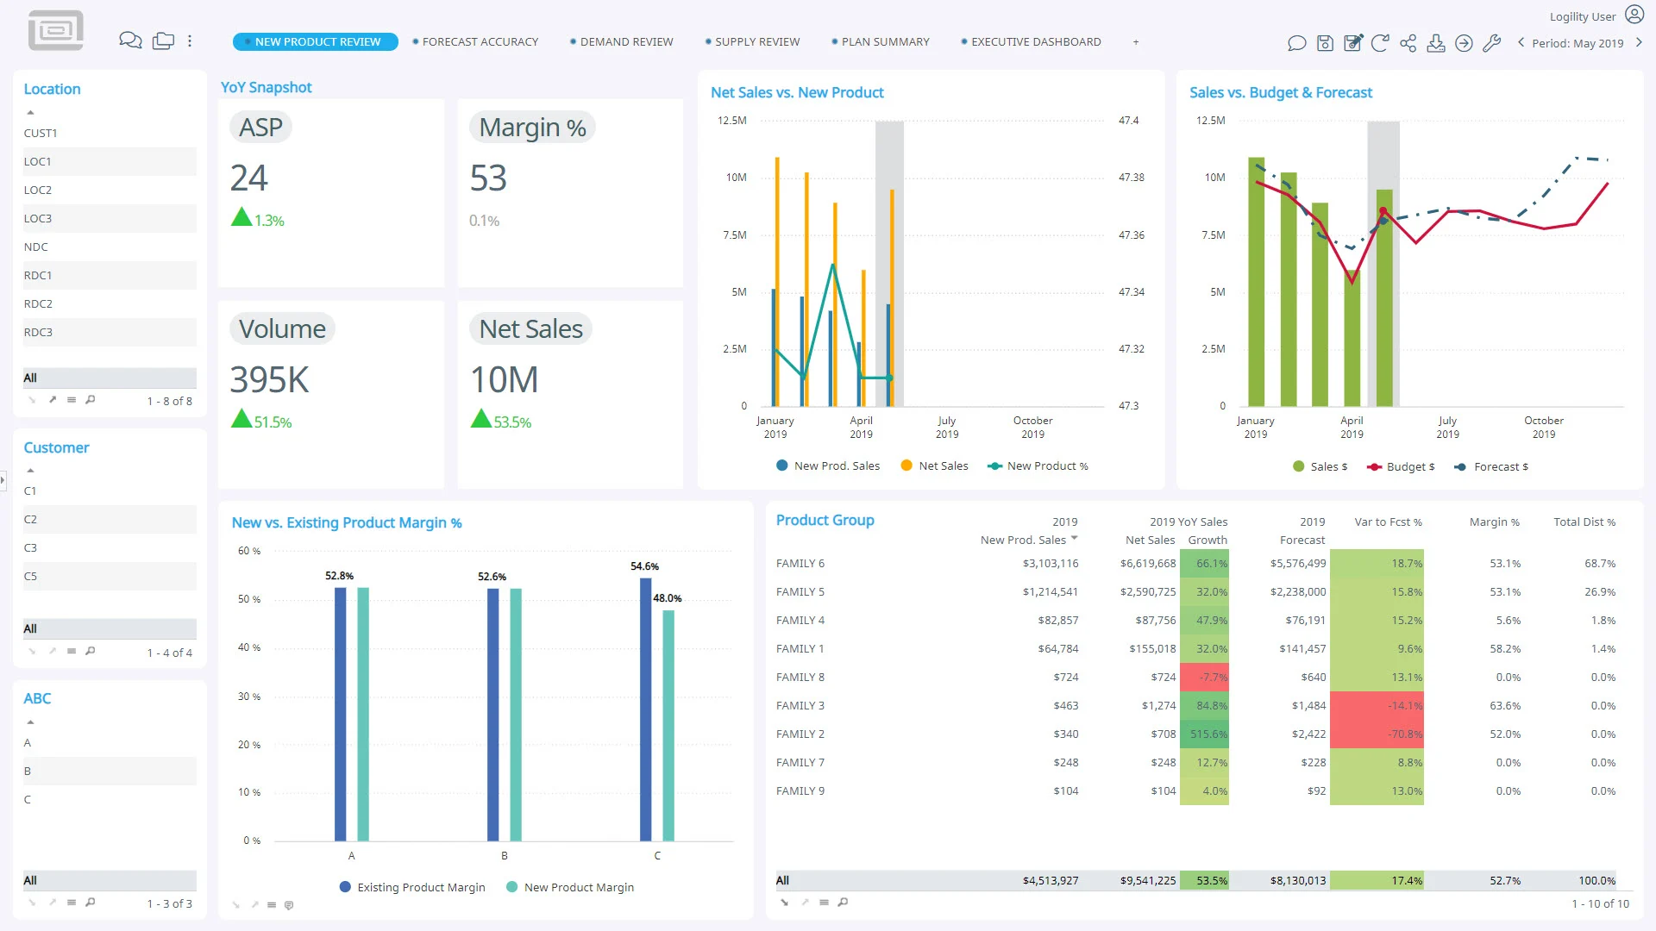The width and height of the screenshot is (1656, 931).
Task: Open the comment bubble icon in right toolbar
Action: (x=1296, y=43)
